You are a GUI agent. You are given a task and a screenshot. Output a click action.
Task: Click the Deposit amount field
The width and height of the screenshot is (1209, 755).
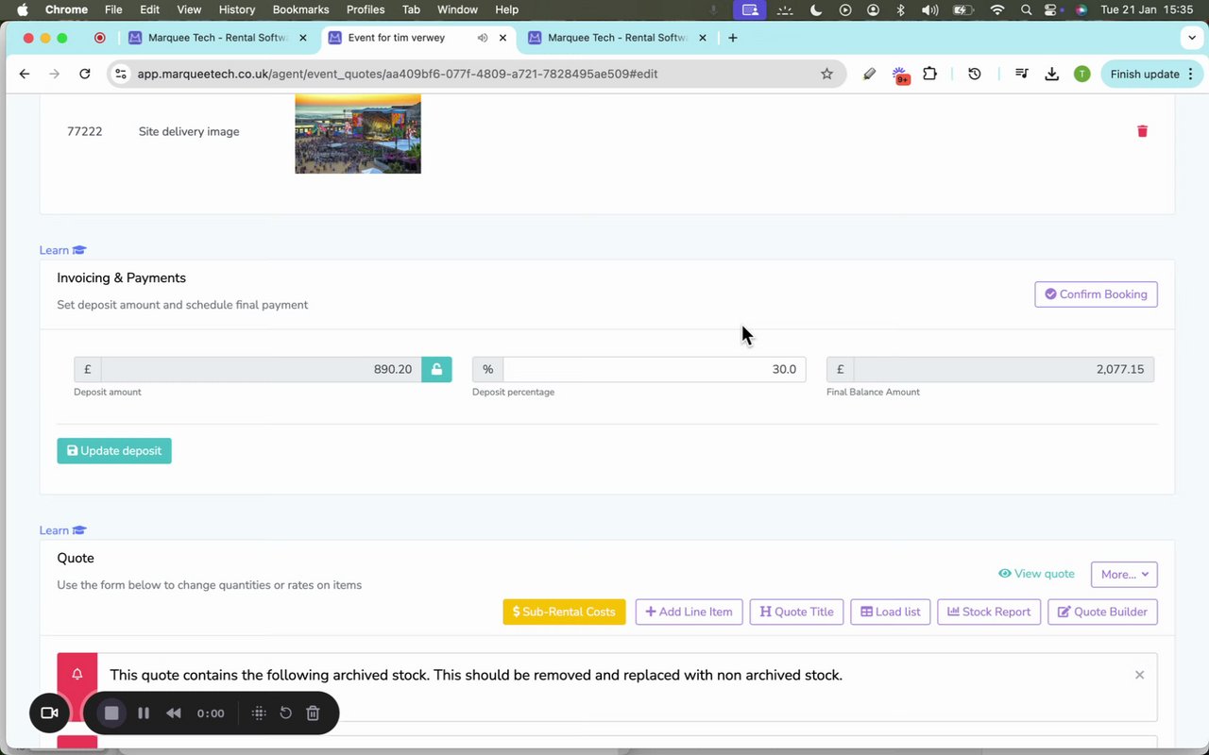pyautogui.click(x=261, y=369)
